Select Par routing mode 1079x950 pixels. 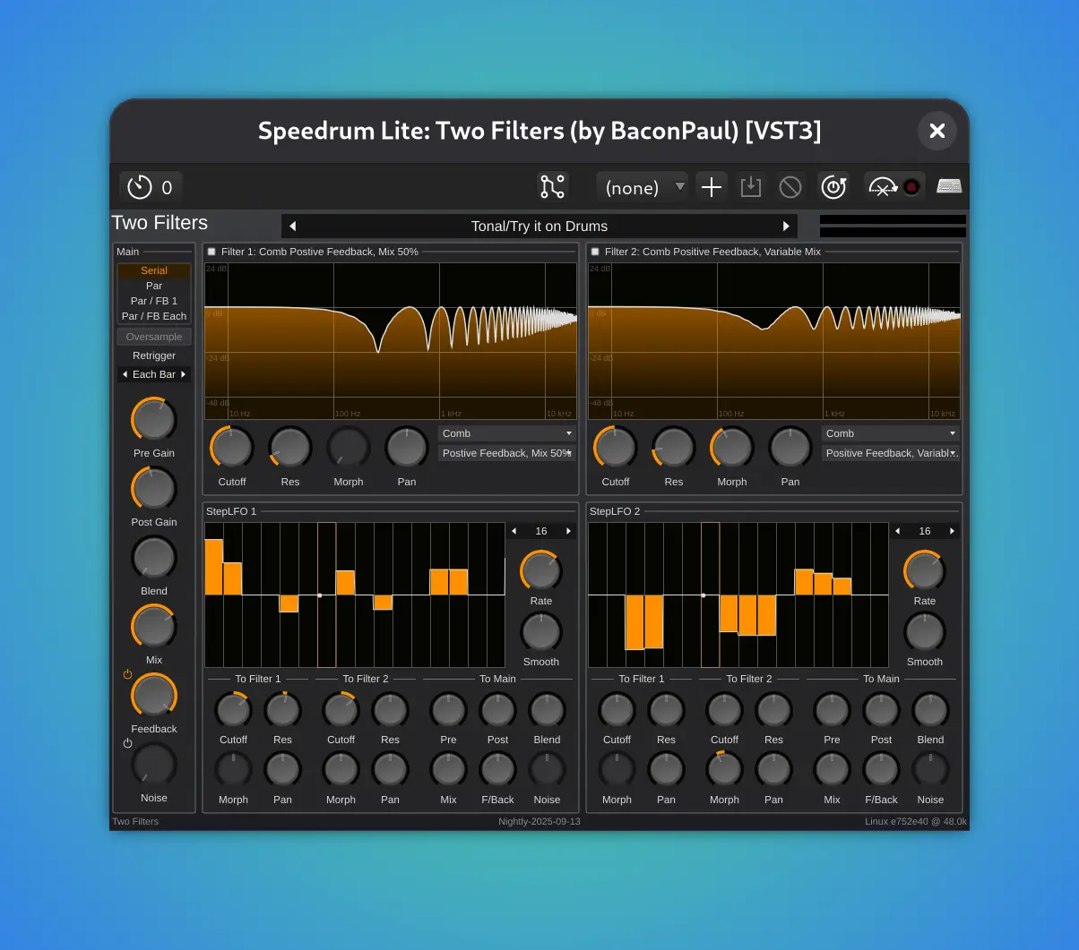coord(154,286)
